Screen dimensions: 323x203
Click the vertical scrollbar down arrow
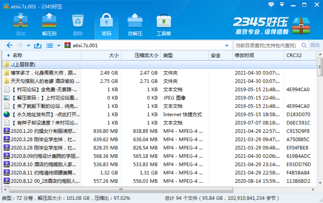[319, 183]
